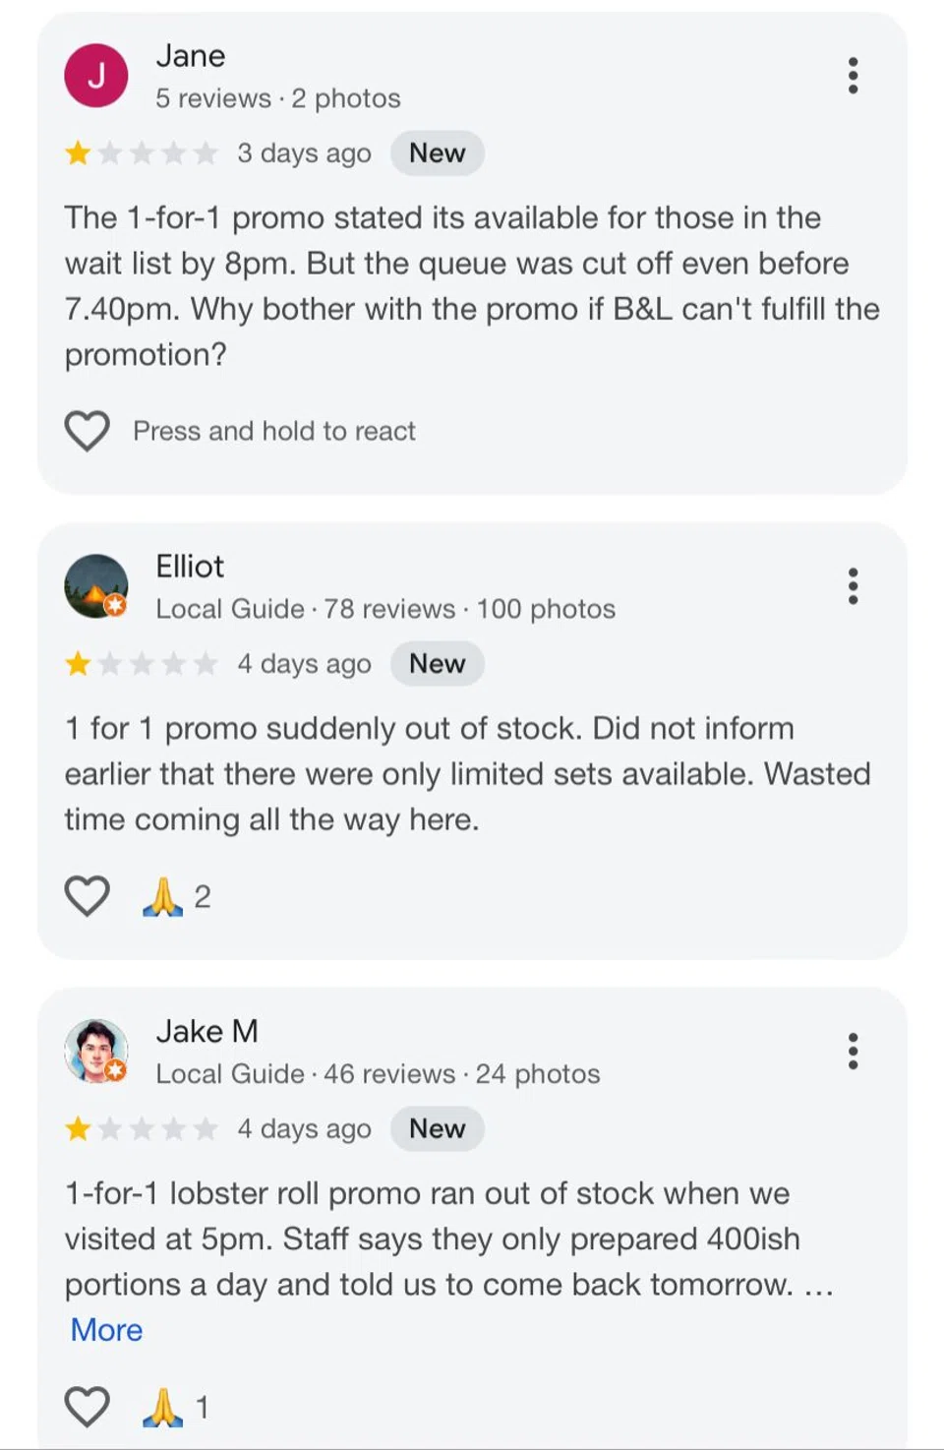Click the New badge on Elliot's review

pyautogui.click(x=437, y=664)
